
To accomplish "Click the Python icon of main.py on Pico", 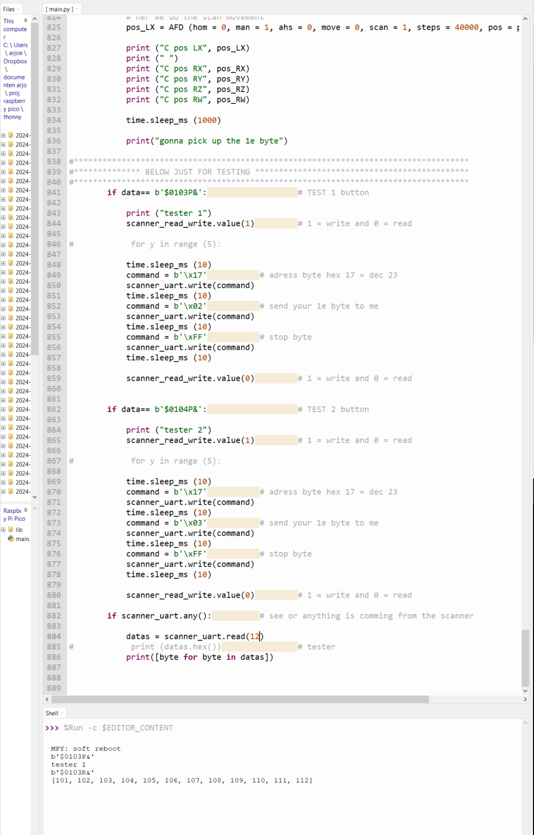I will [11, 539].
